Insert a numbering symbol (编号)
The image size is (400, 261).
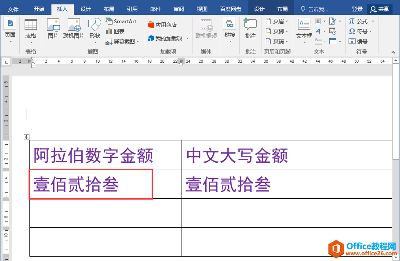pos(358,41)
